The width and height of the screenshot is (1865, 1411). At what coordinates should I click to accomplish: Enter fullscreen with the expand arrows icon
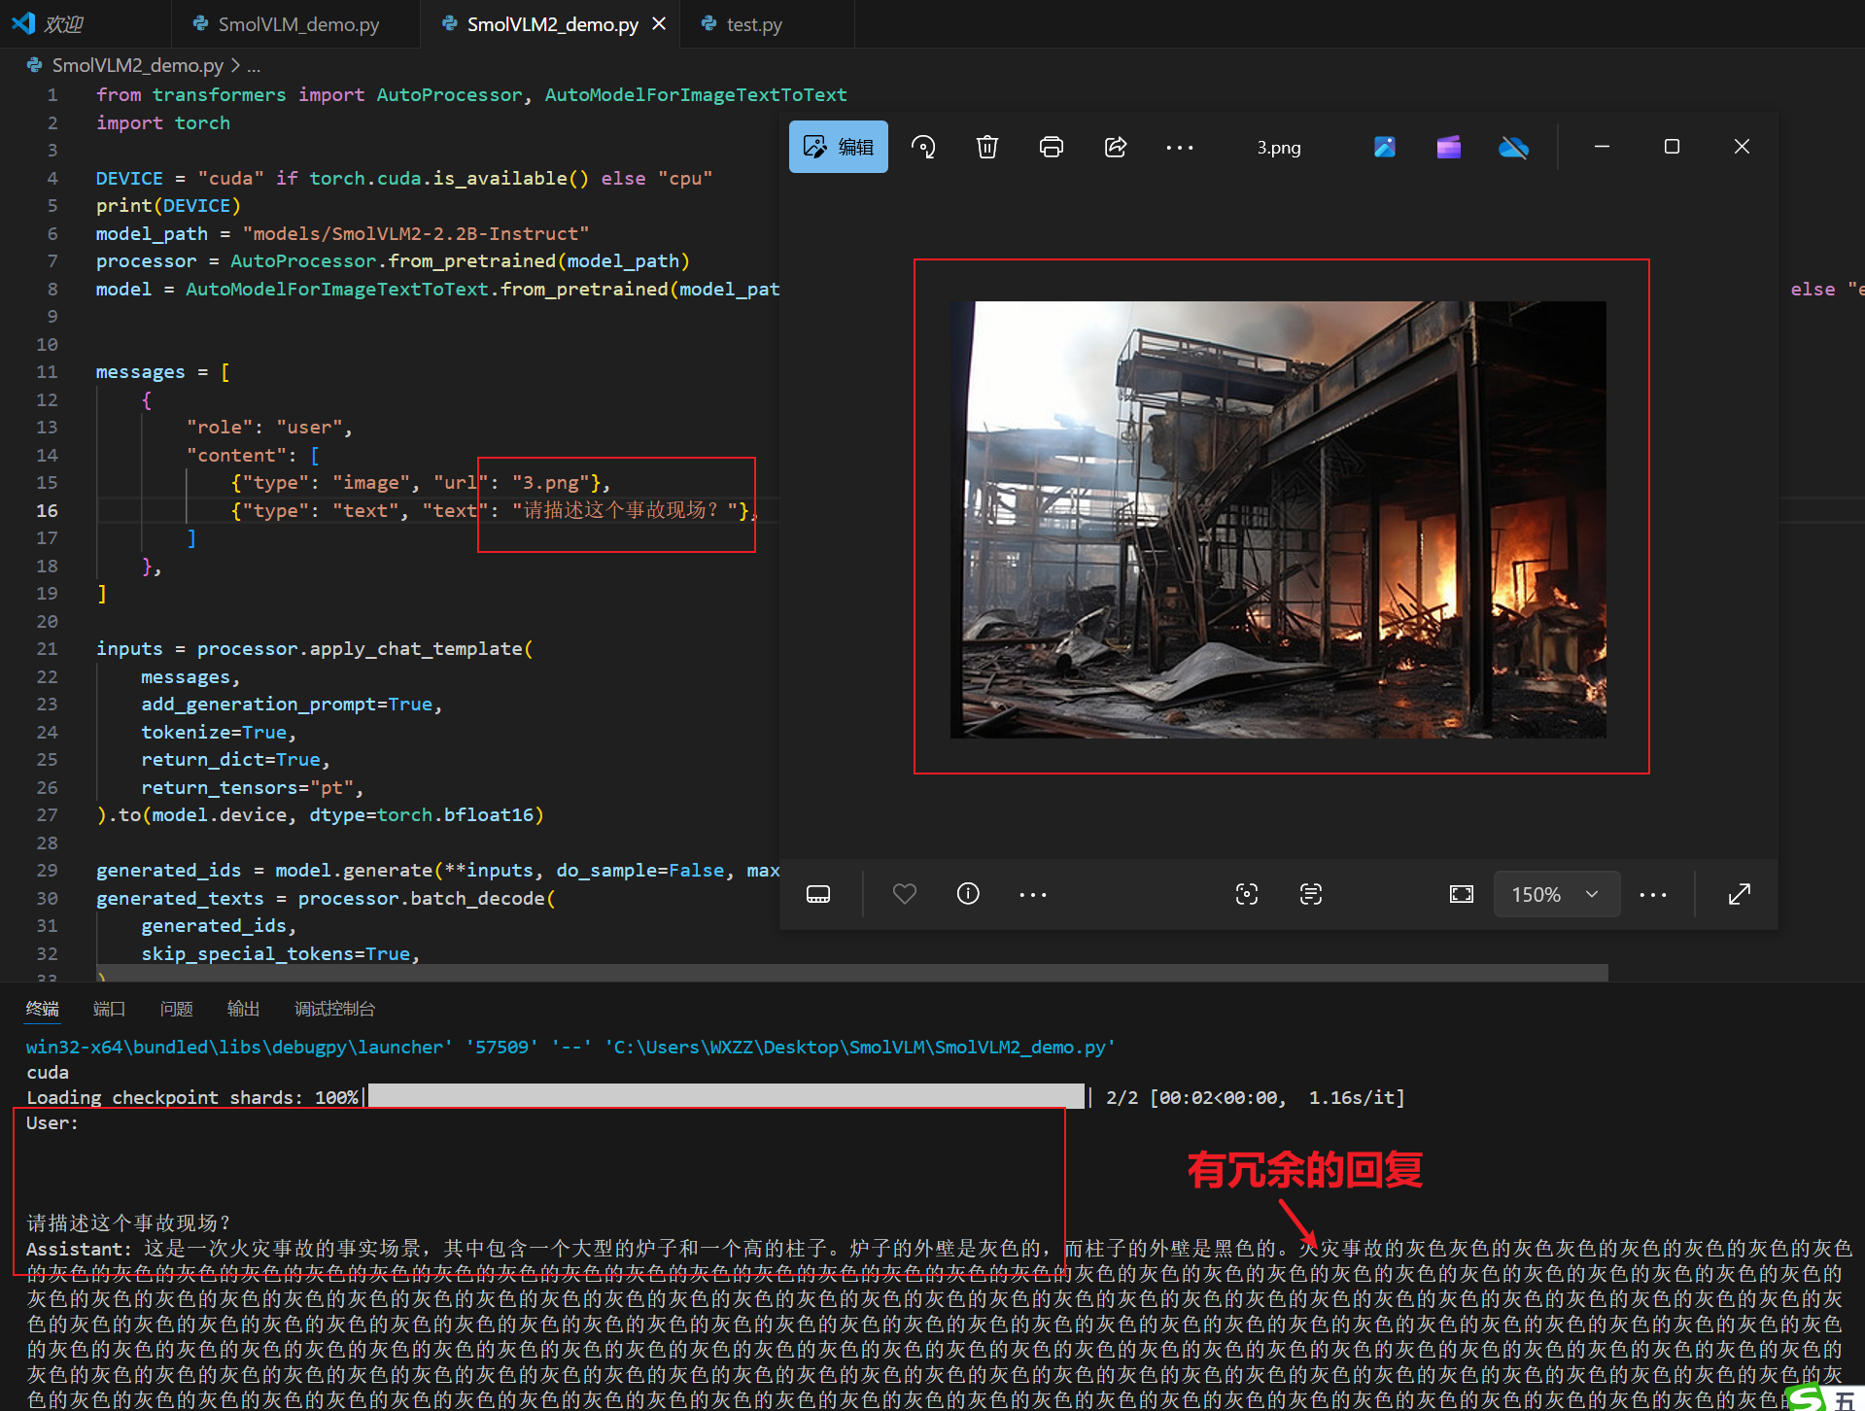(x=1740, y=894)
